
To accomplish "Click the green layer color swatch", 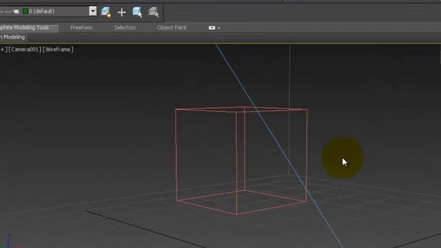I will 25,11.
